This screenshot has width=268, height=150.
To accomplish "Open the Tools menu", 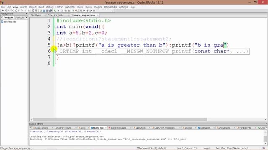I will 80,7.
